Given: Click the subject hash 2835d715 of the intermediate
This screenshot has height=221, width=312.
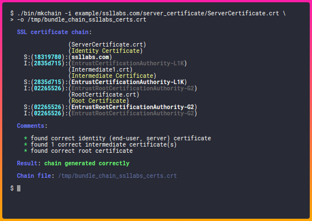Looking at the screenshot, I should (48, 82).
